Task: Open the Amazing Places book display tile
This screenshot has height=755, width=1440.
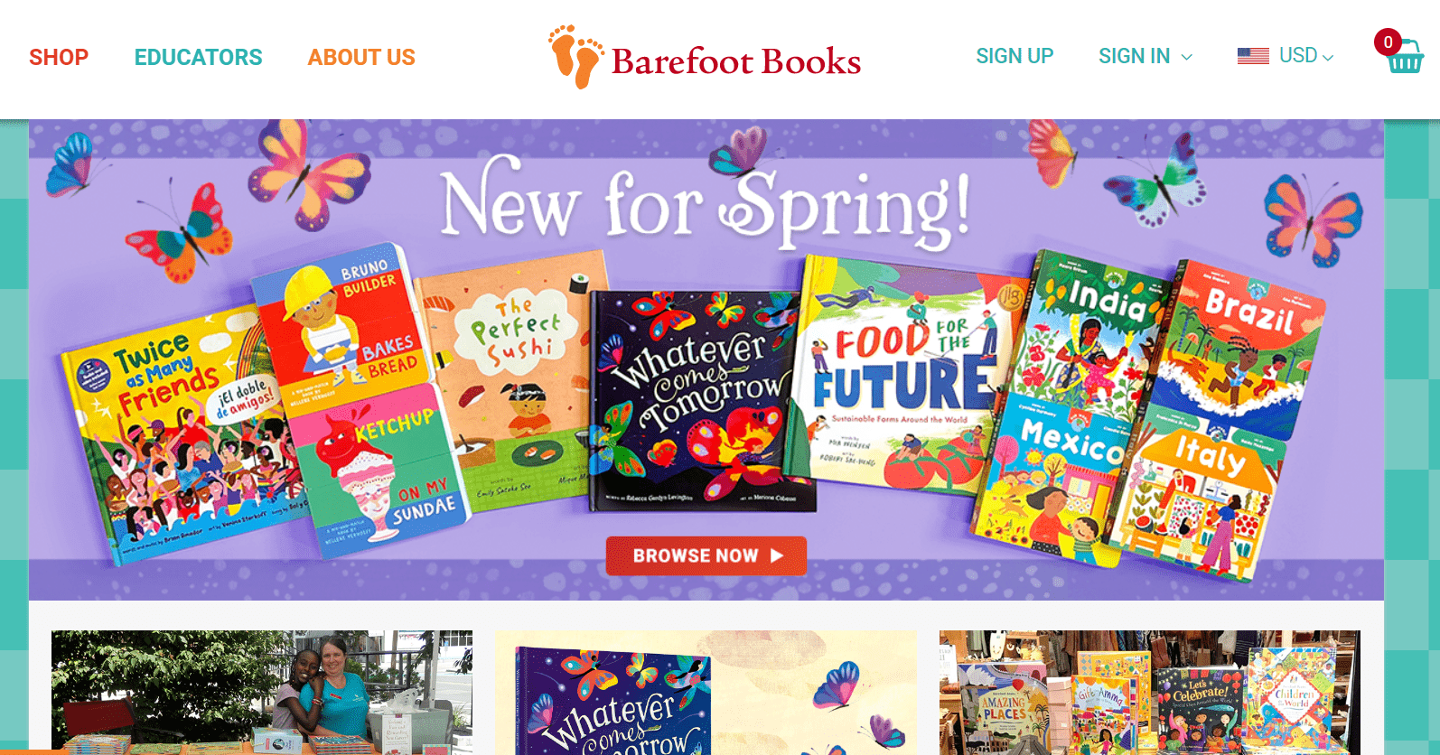Action: [1149, 692]
